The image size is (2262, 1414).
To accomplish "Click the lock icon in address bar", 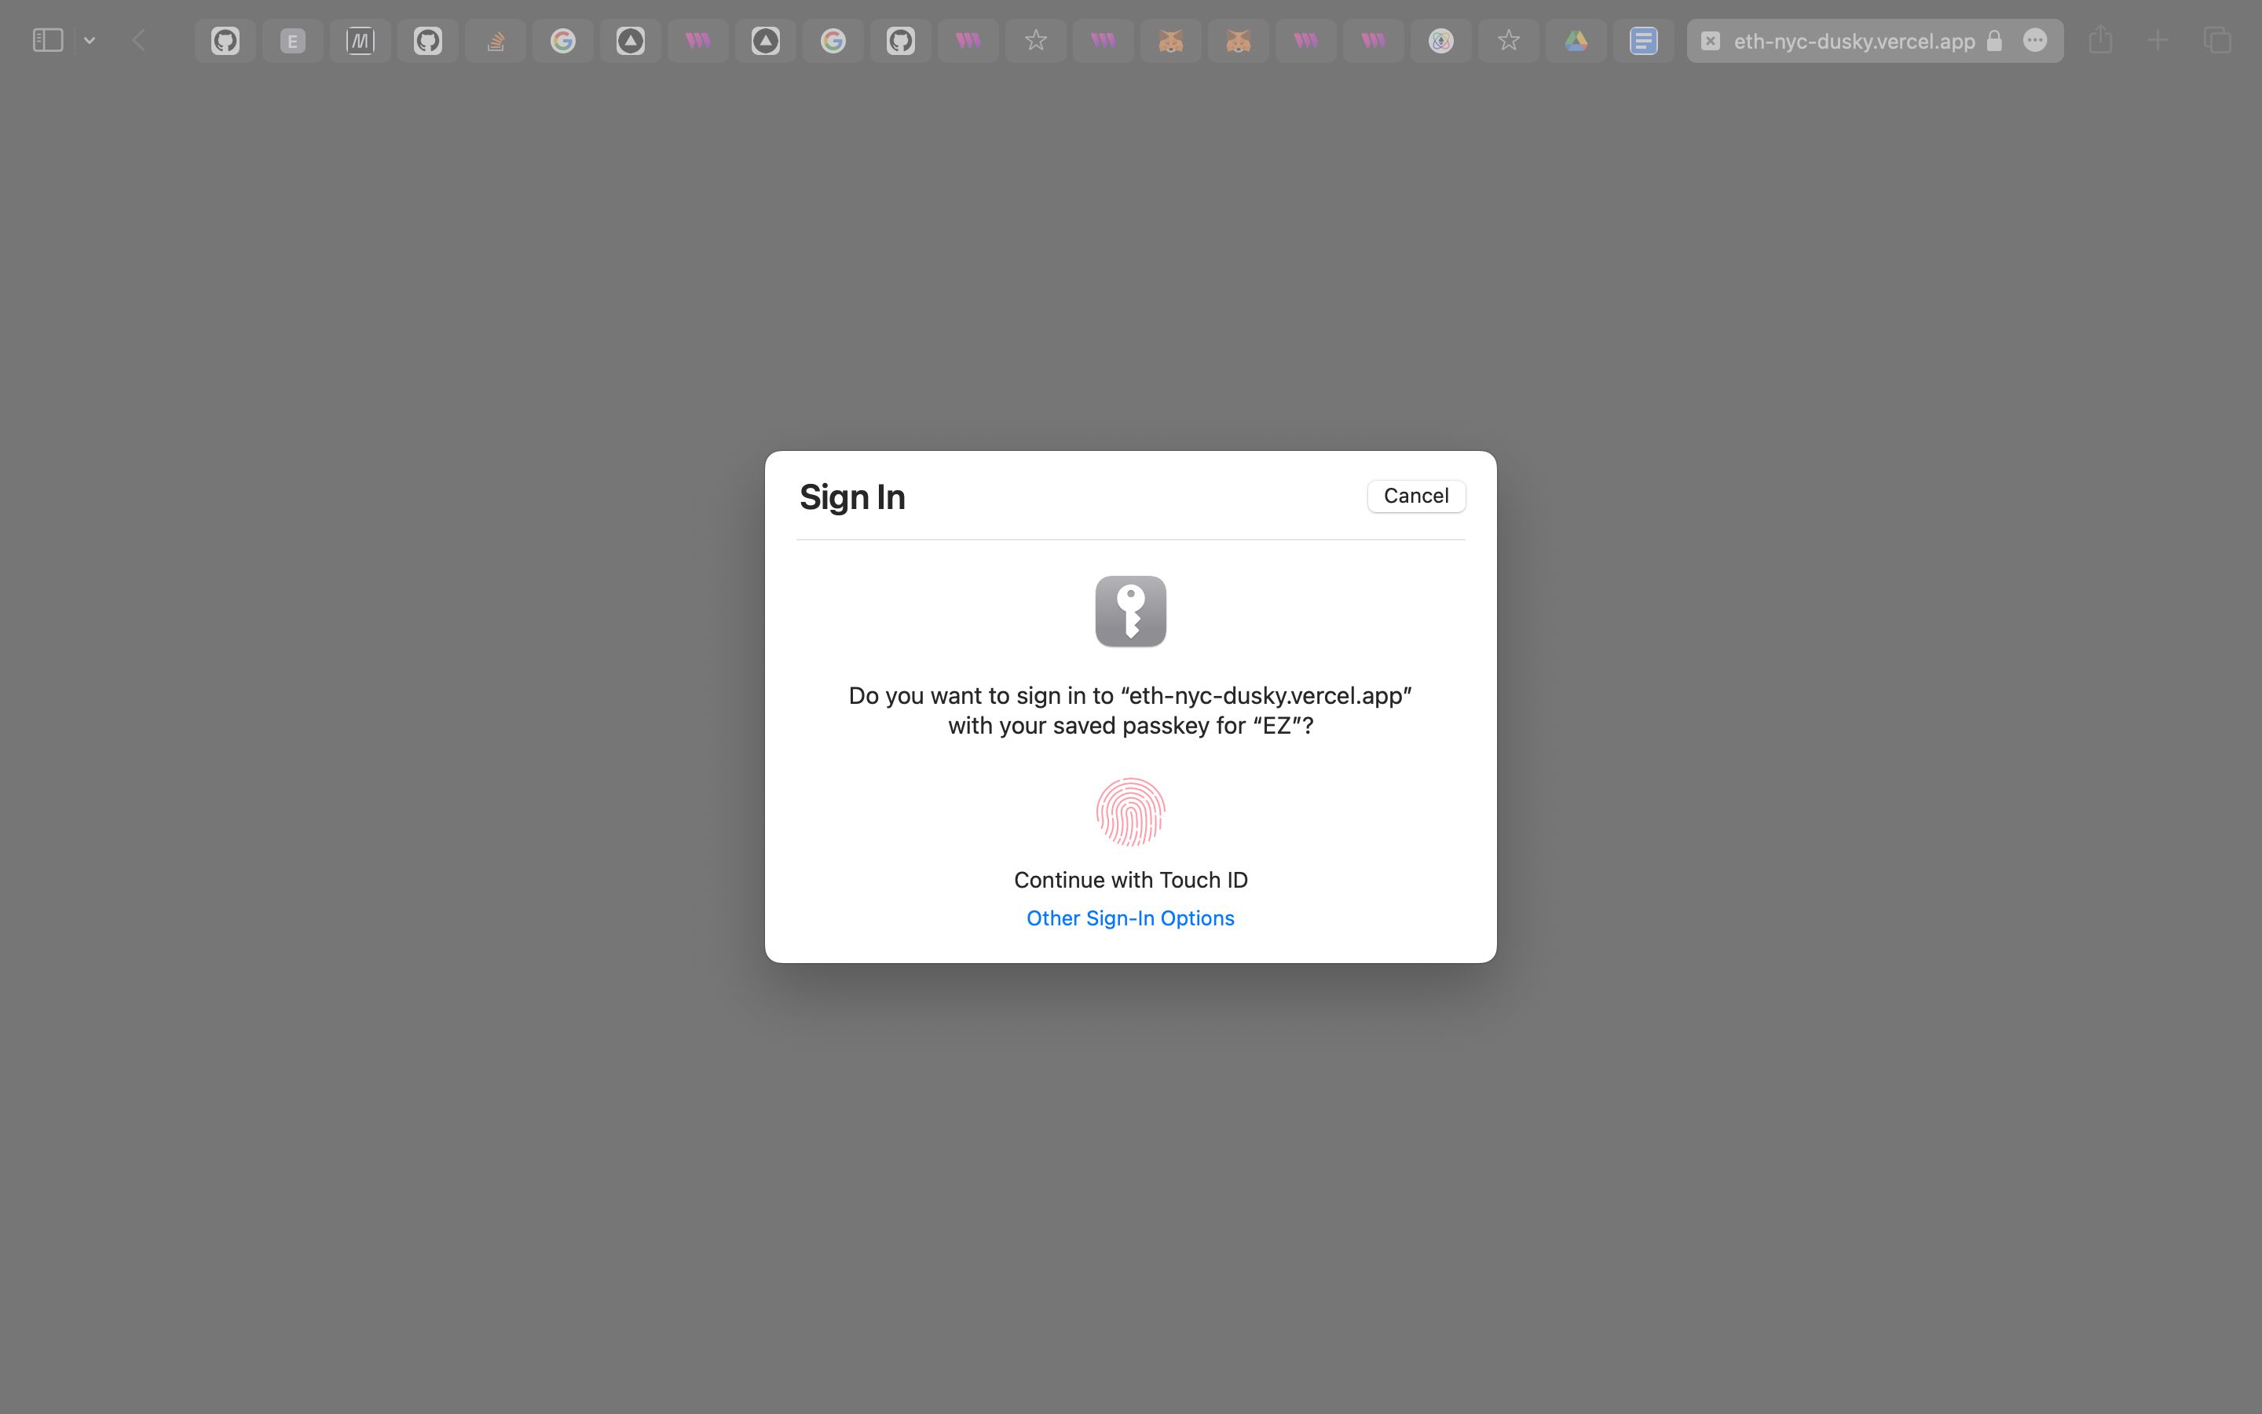I will (x=1995, y=40).
